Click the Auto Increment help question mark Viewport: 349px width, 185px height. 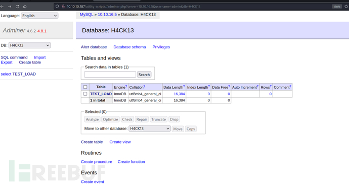pos(257,86)
